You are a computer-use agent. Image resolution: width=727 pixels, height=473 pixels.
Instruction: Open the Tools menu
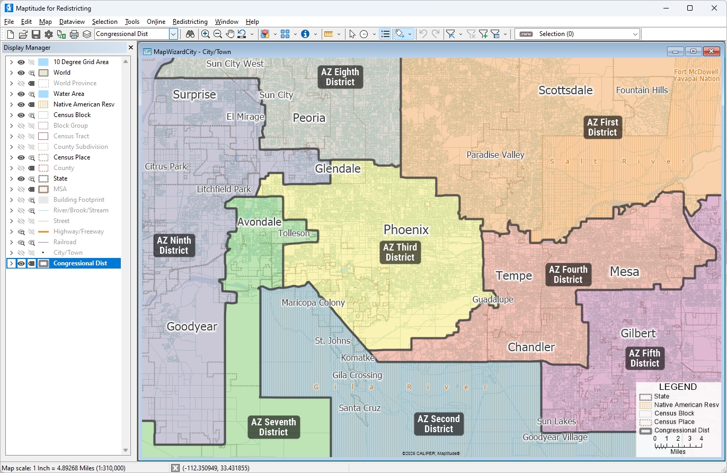click(x=132, y=22)
